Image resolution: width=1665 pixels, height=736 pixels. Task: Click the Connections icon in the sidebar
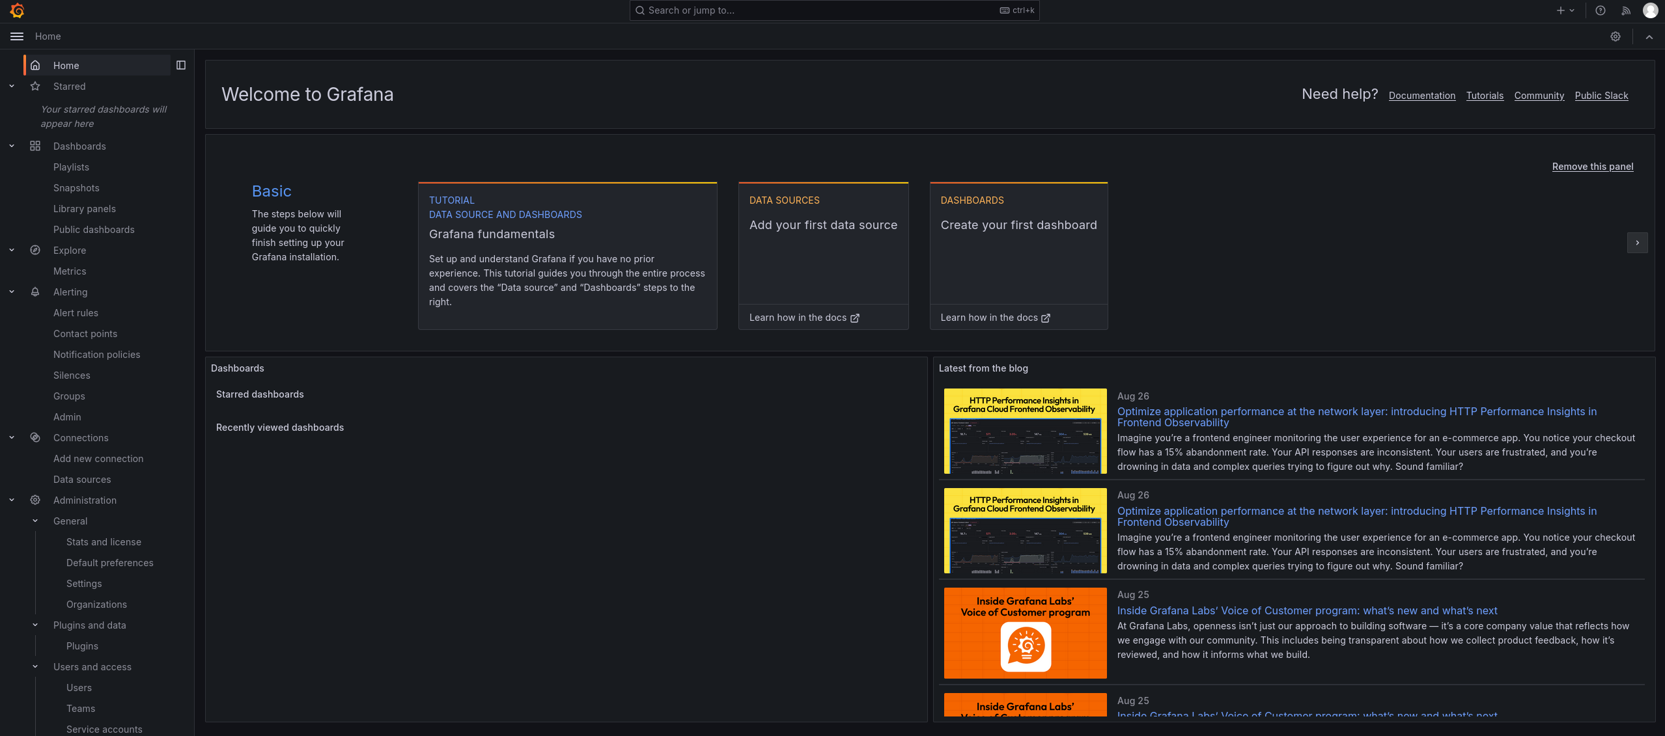pos(35,437)
